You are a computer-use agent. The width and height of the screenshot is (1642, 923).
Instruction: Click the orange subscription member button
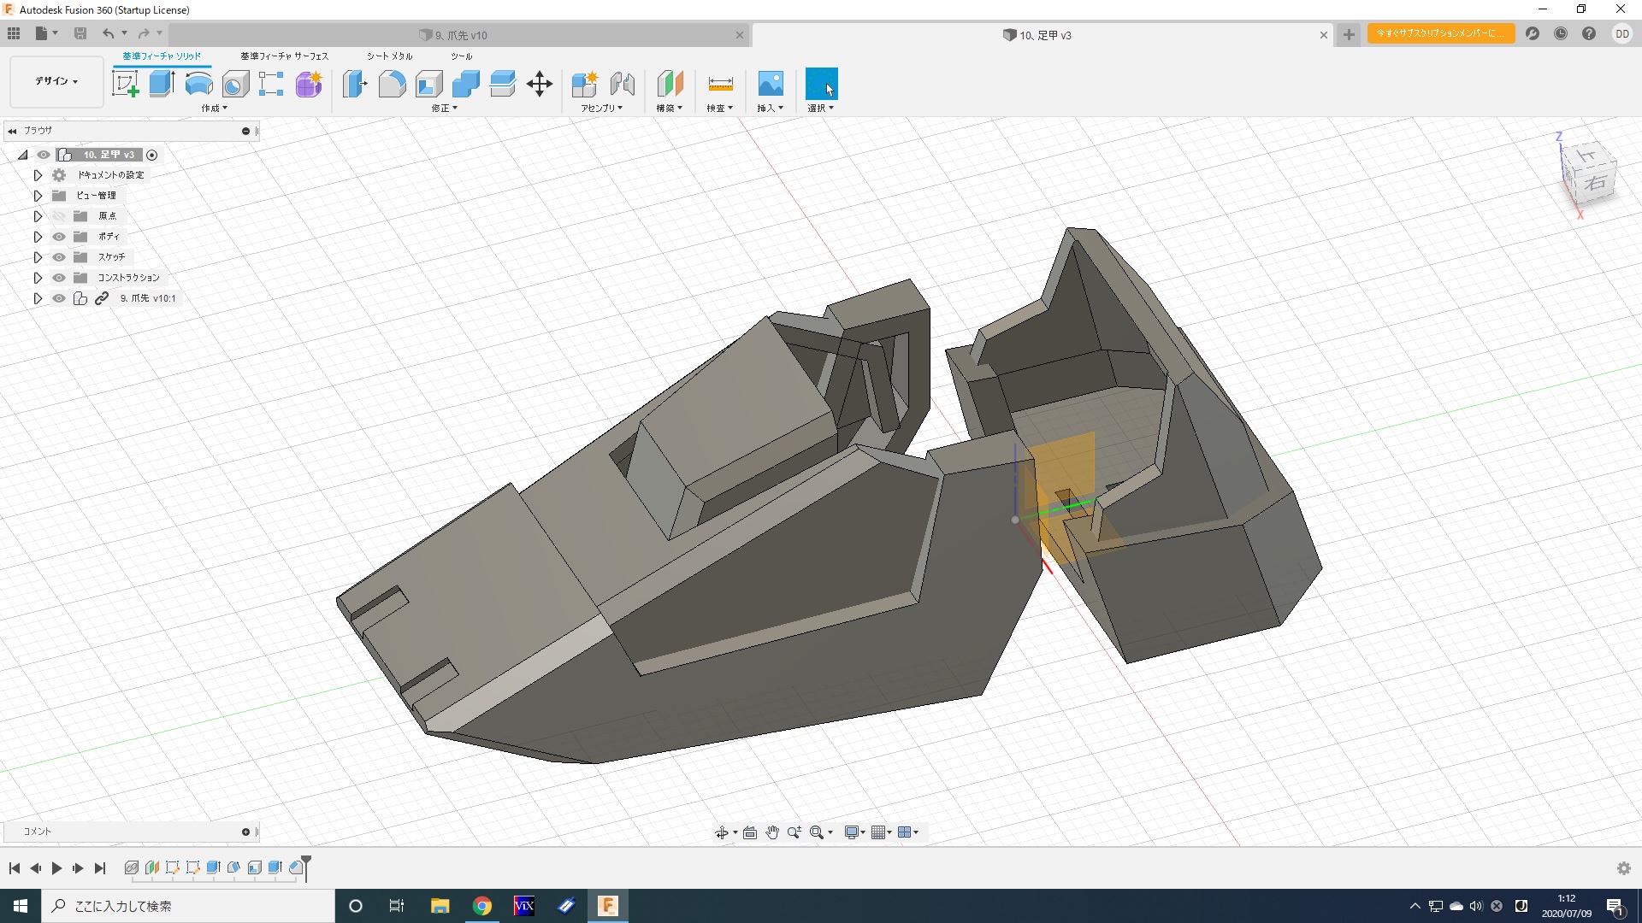(1440, 33)
